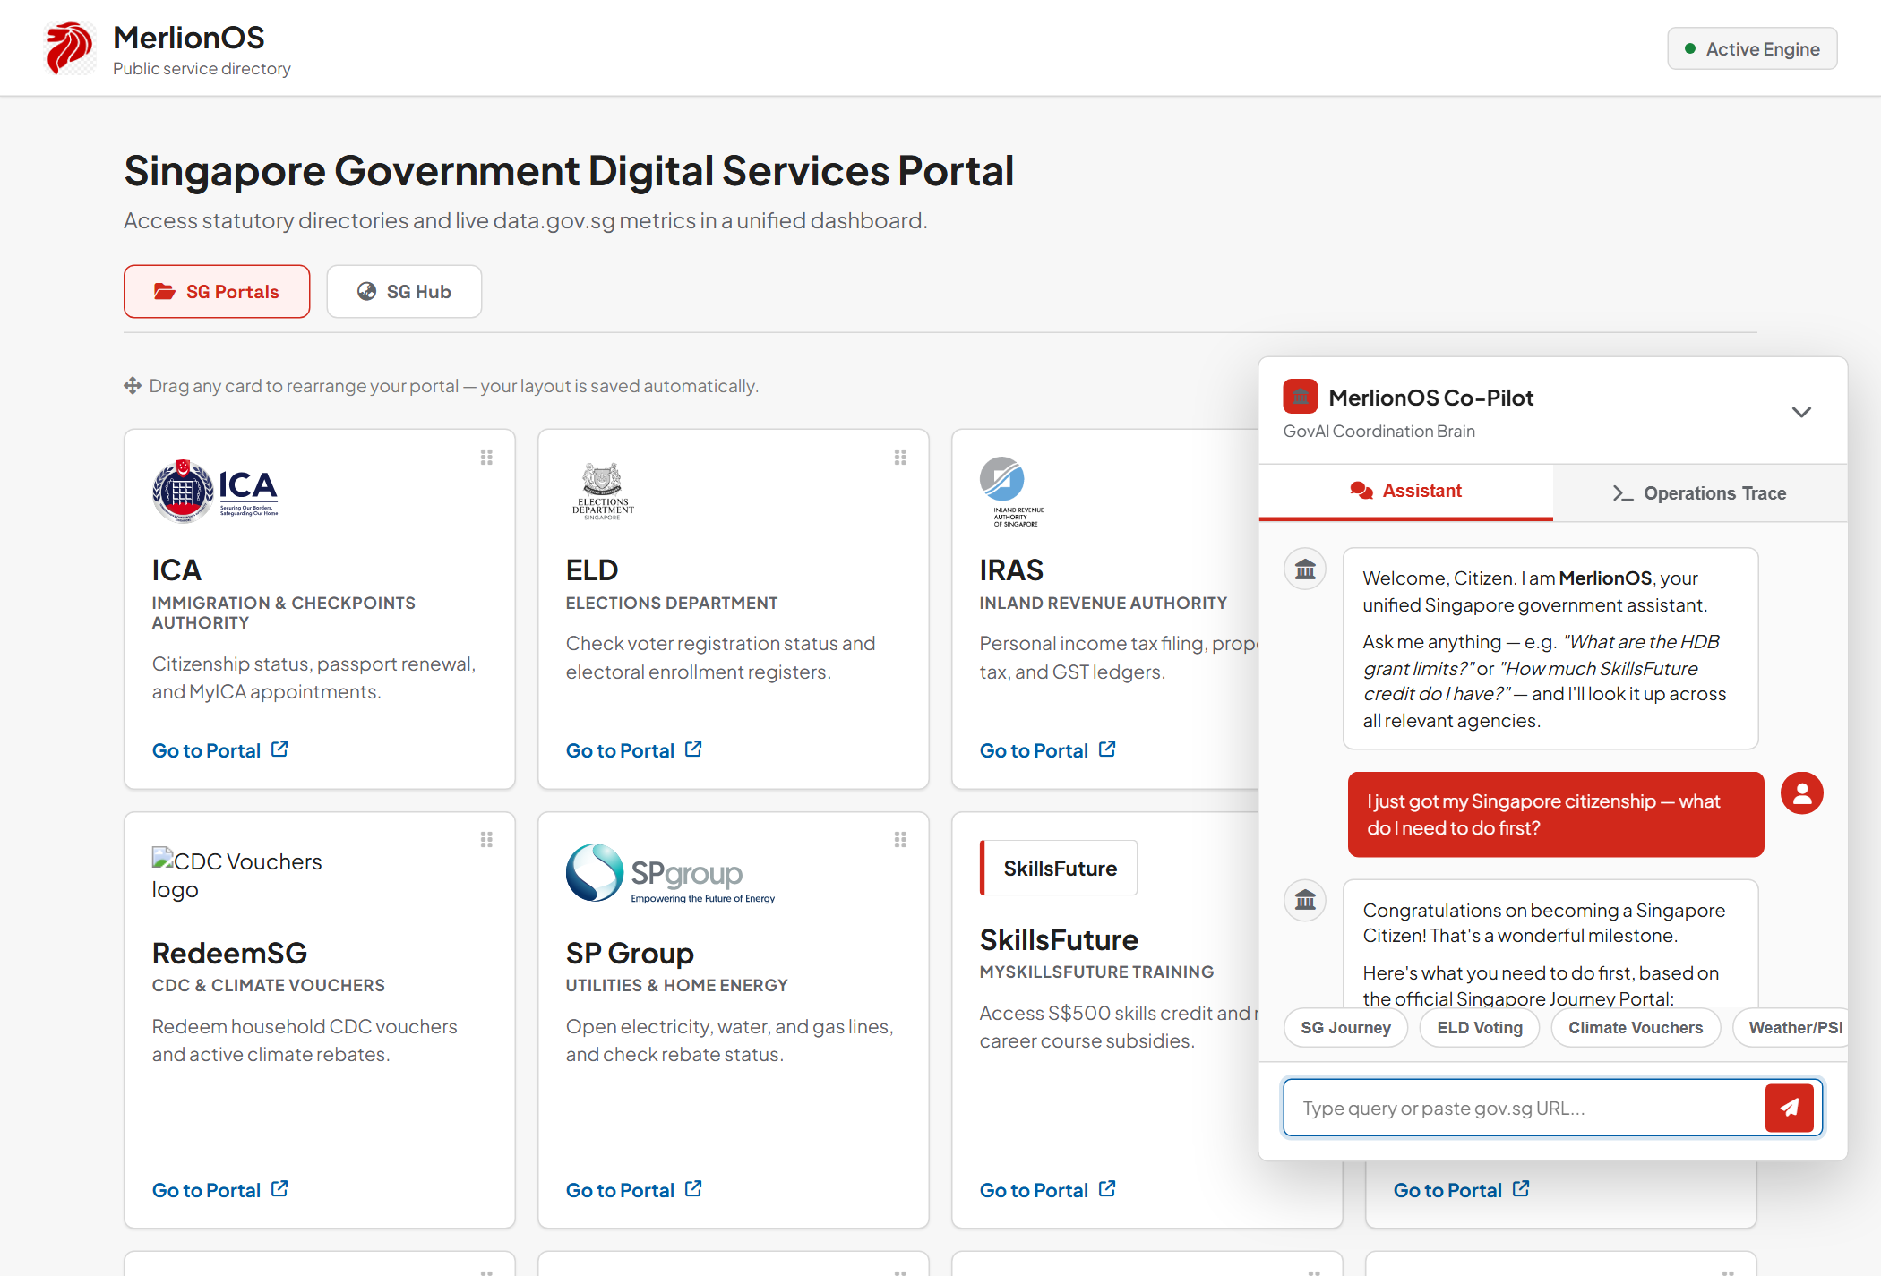Click the broken CDC Vouchers logo image

coord(237,875)
